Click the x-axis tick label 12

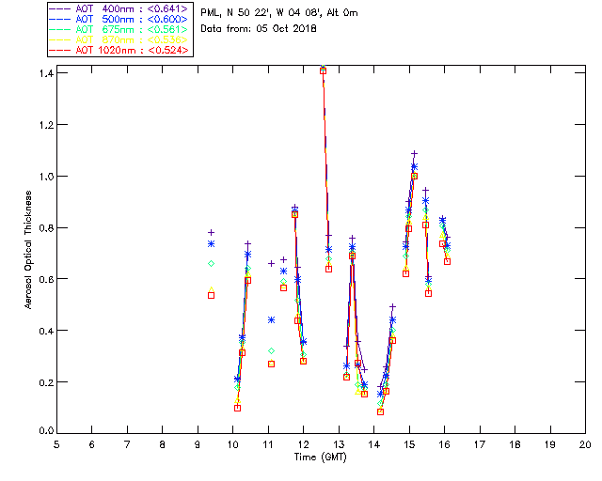point(303,444)
